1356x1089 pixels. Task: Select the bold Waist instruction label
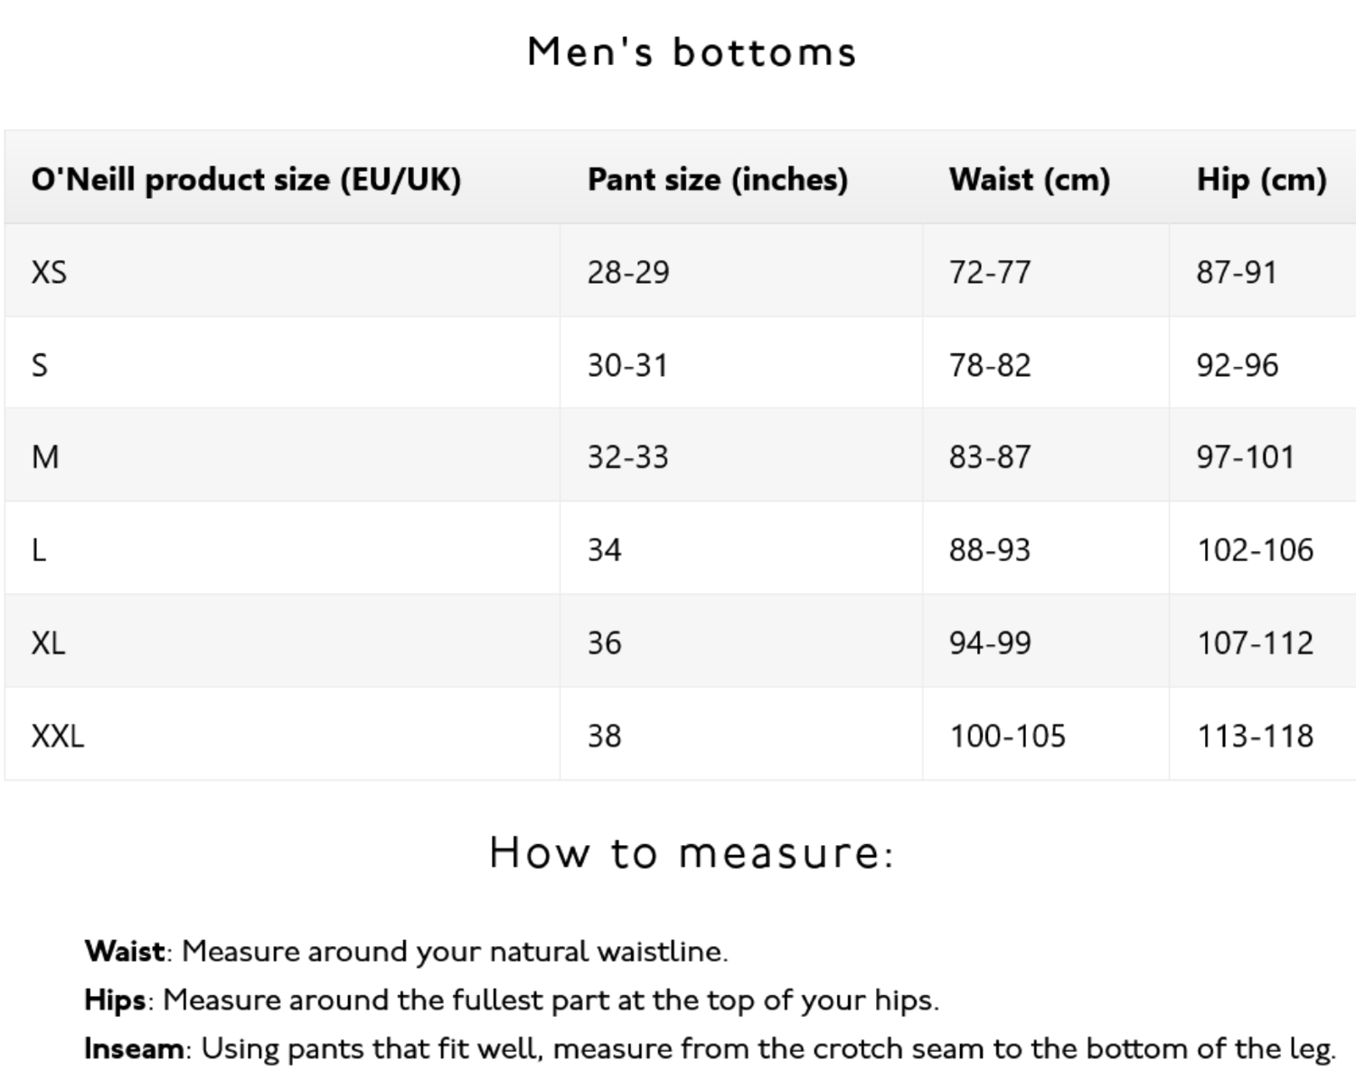(125, 951)
